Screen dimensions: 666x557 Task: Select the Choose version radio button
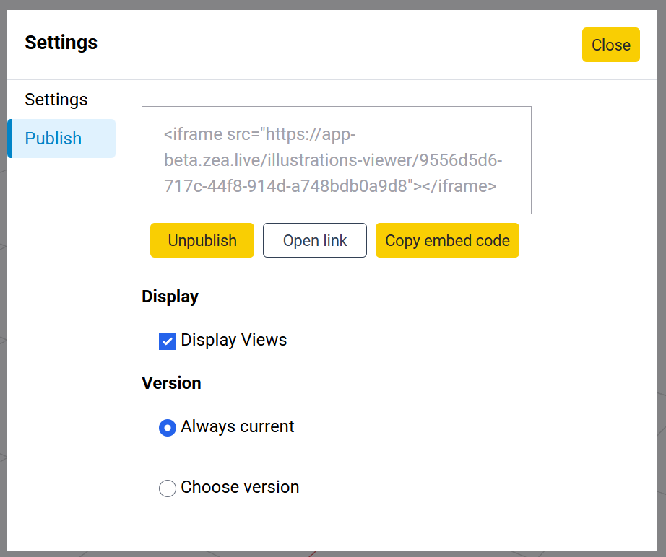click(x=168, y=488)
